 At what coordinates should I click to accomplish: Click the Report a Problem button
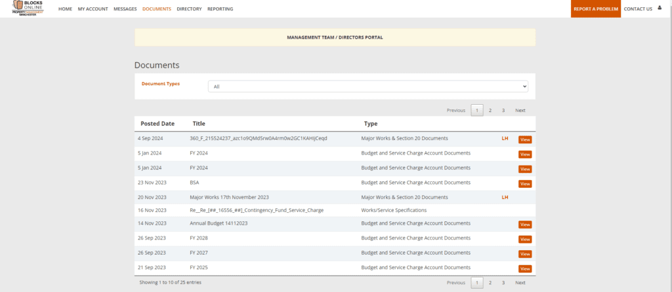tap(596, 9)
